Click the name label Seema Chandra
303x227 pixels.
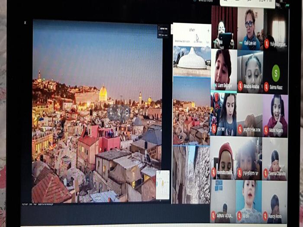277,173
